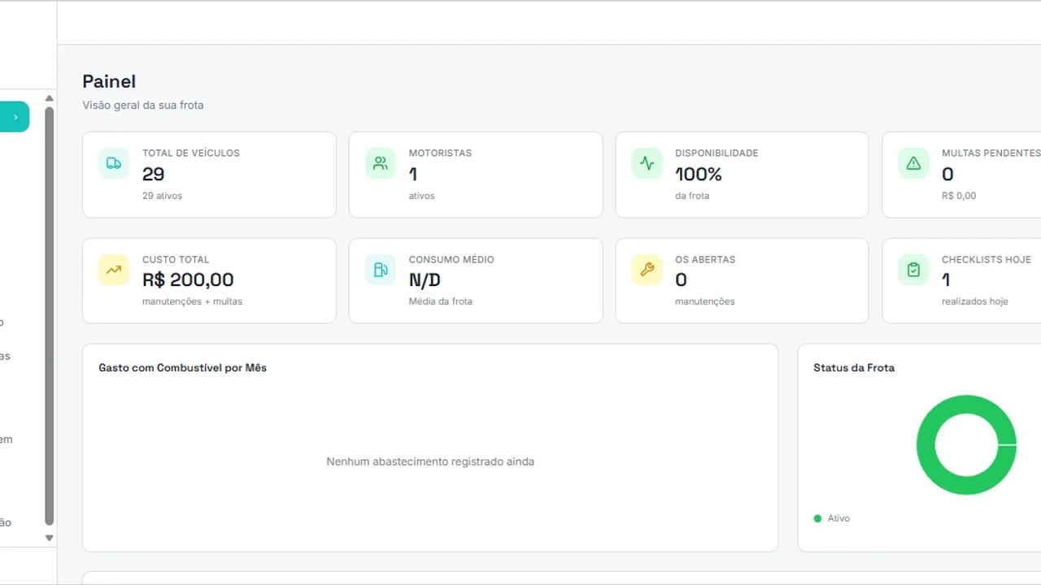Click the pulse icon in the Disponibilidade card
This screenshot has width=1041, height=585.
[x=647, y=163]
